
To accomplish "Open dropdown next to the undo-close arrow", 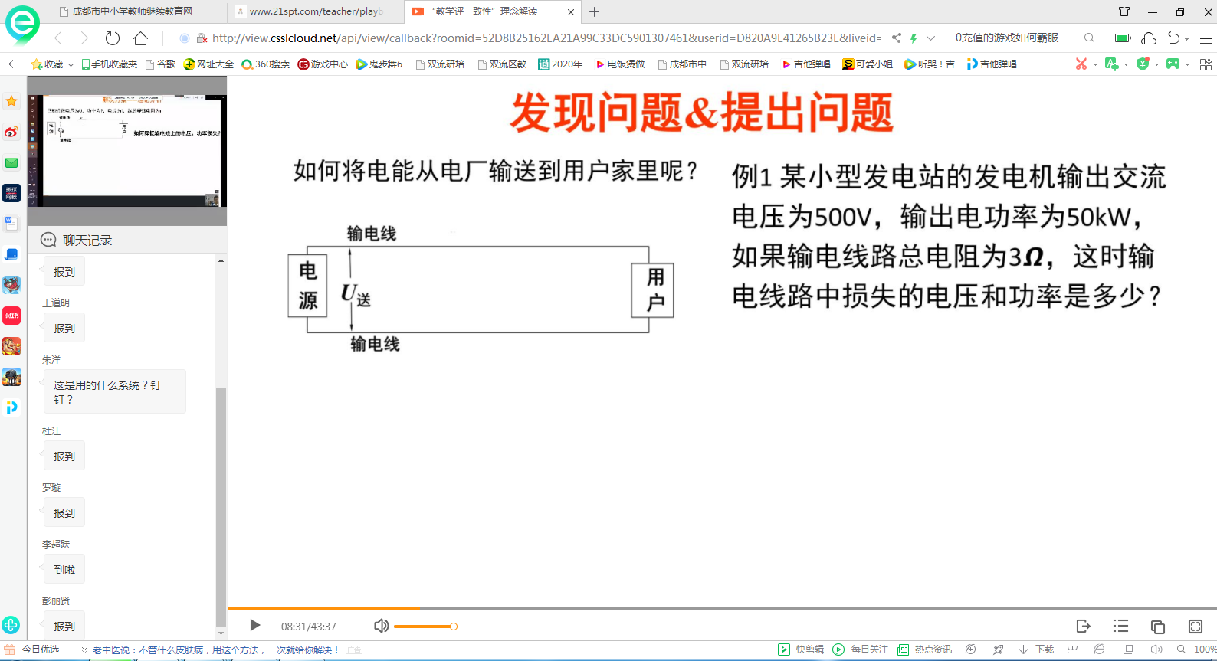I will click(1187, 39).
